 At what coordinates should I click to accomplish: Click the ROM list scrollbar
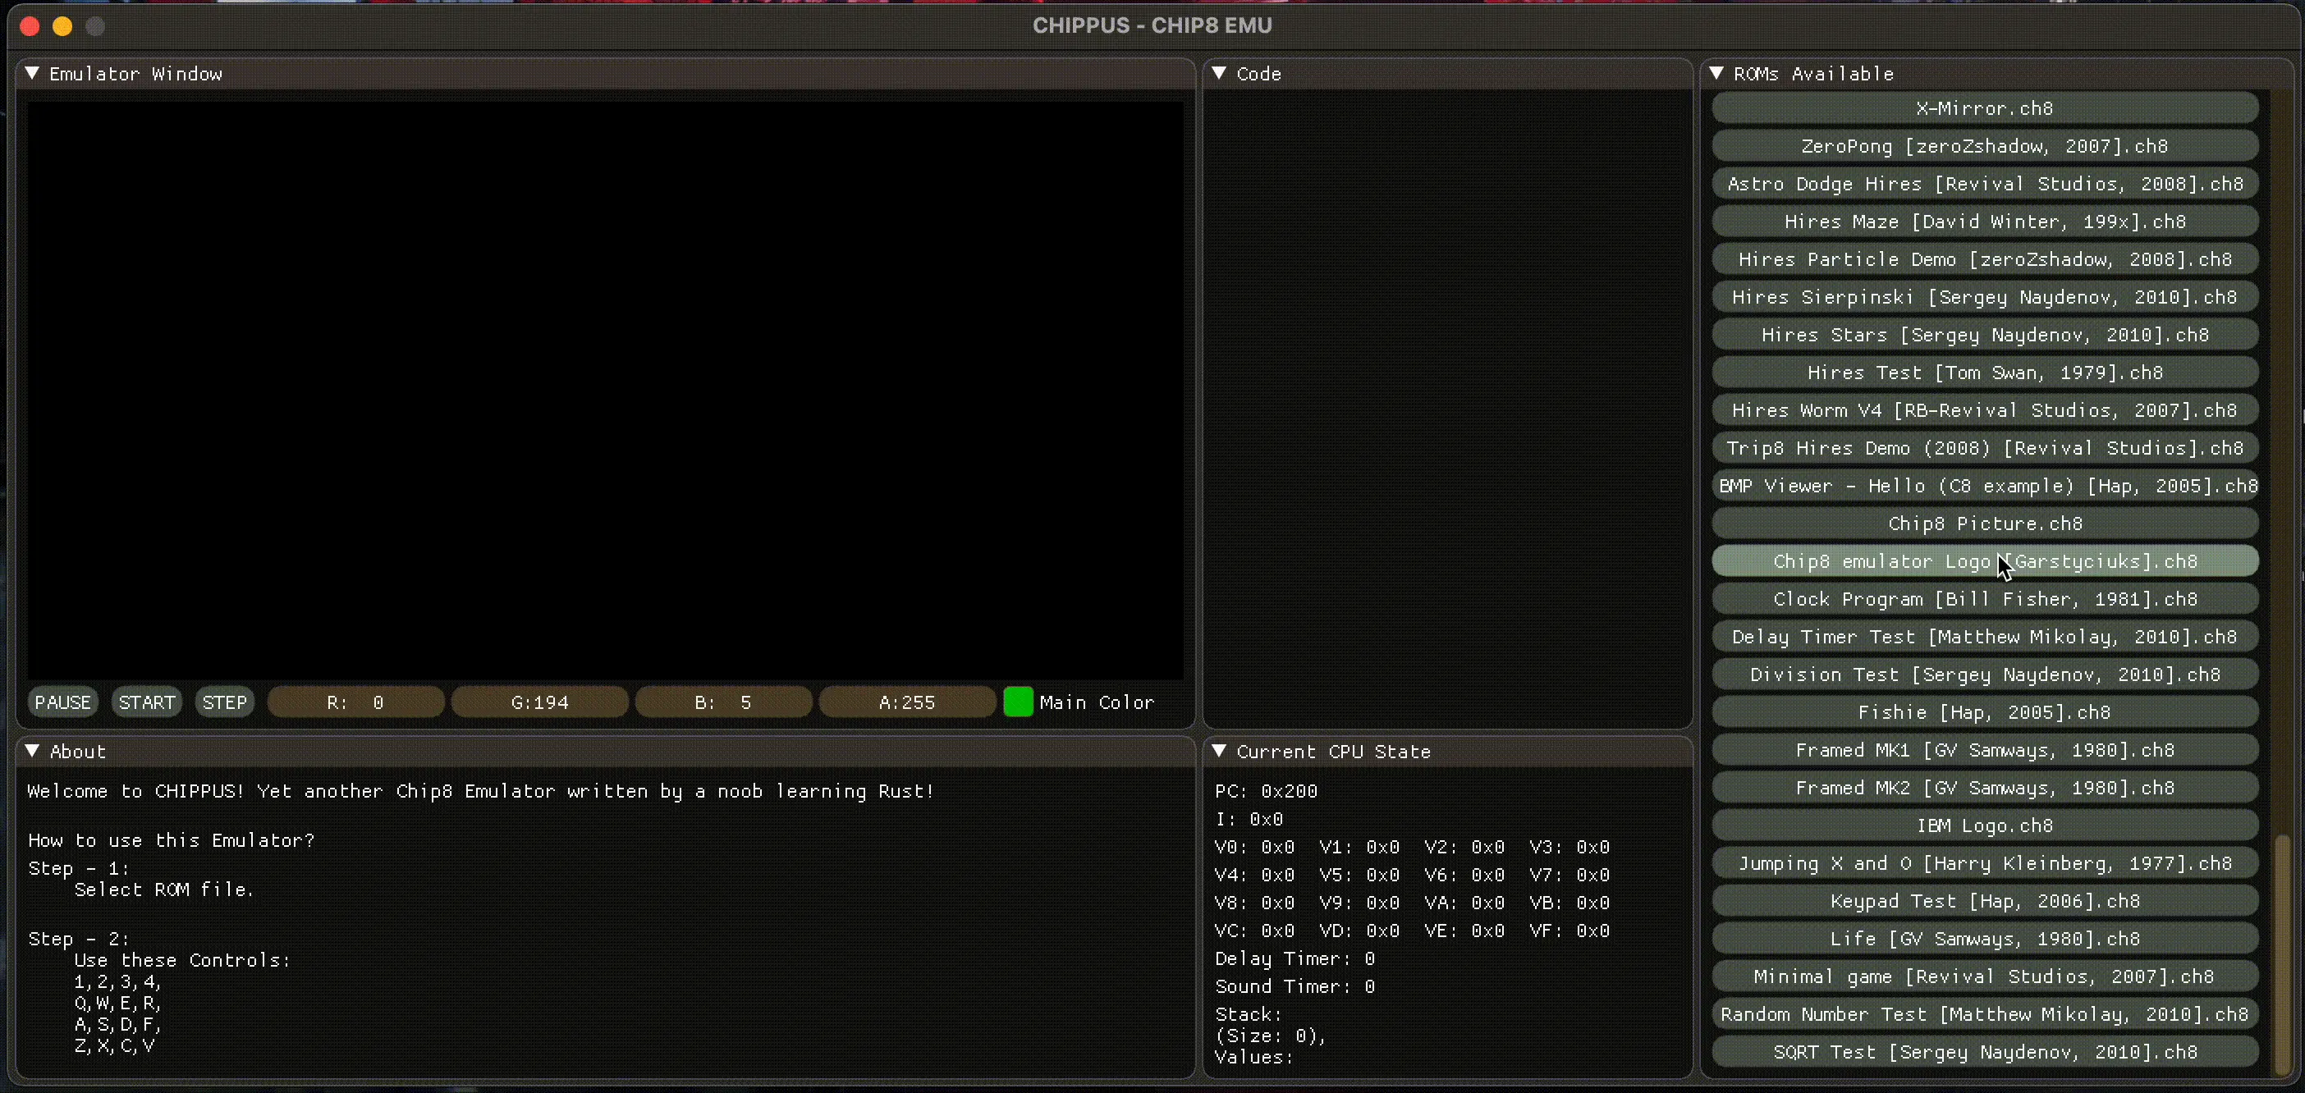coord(2282,948)
